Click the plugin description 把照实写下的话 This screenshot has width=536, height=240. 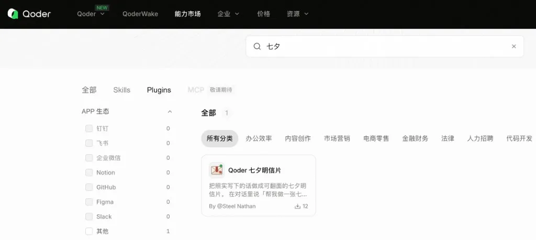[x=258, y=190]
